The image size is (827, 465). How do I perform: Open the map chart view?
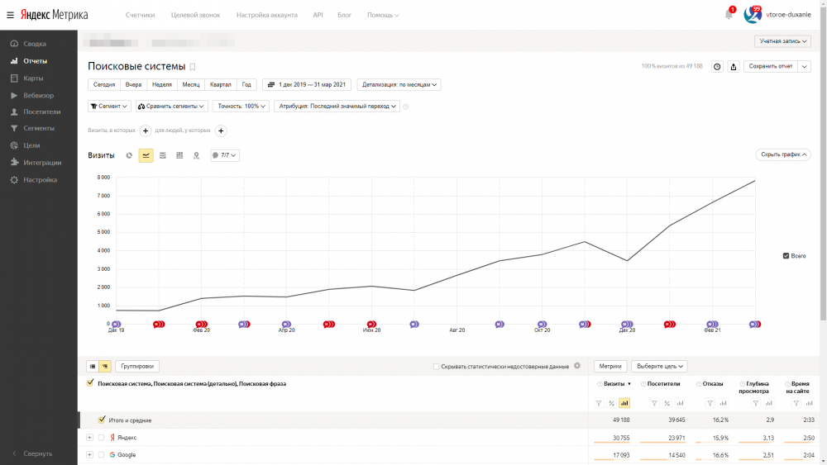click(196, 155)
